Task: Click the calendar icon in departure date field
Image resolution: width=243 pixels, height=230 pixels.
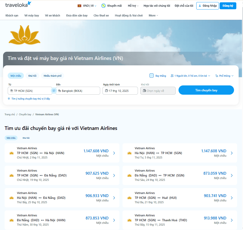Action: (107, 91)
